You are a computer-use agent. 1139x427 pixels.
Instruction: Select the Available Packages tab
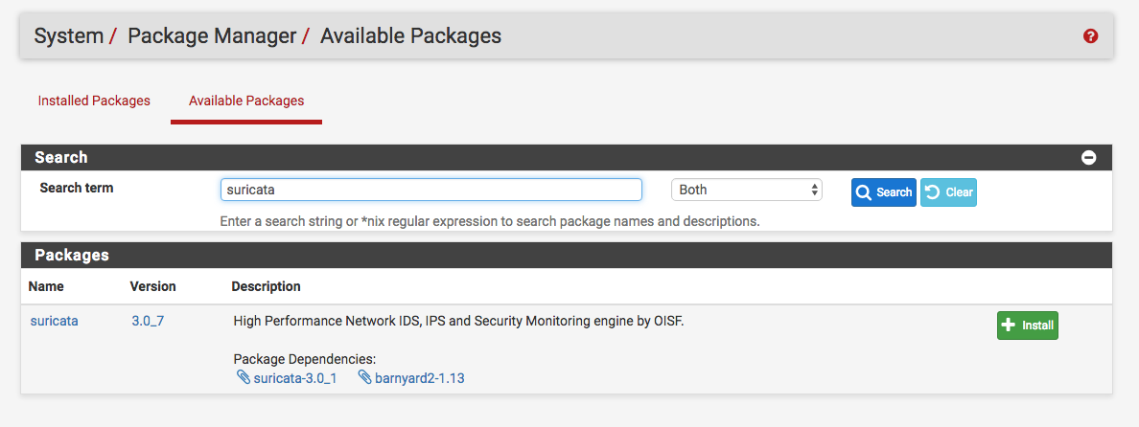click(246, 101)
